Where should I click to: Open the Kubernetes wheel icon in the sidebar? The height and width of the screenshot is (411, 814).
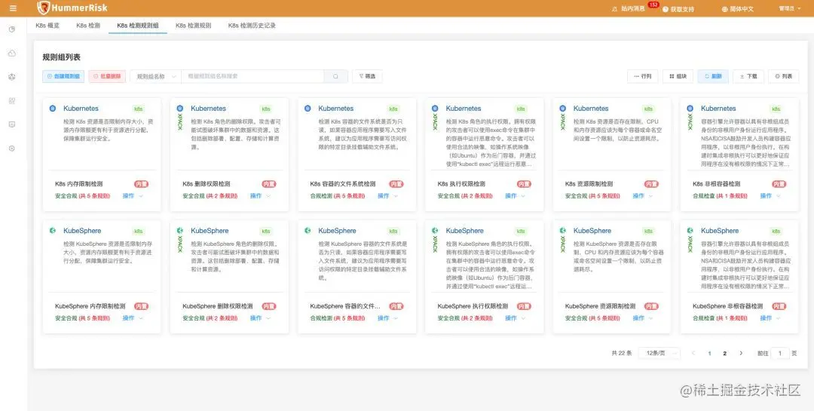pyautogui.click(x=12, y=77)
